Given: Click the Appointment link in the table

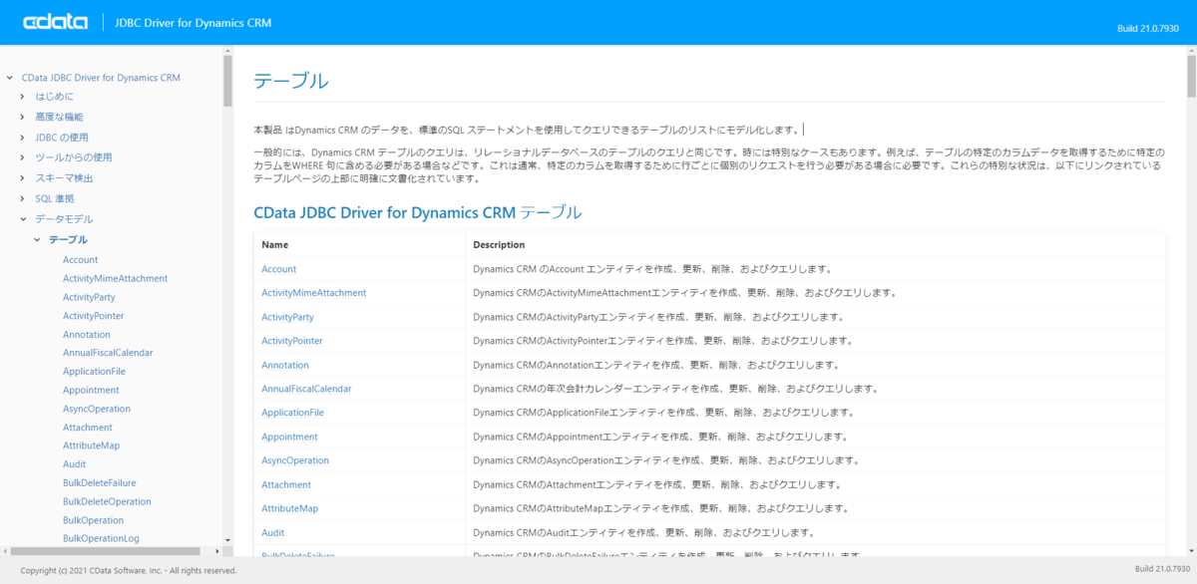Looking at the screenshot, I should coord(289,437).
